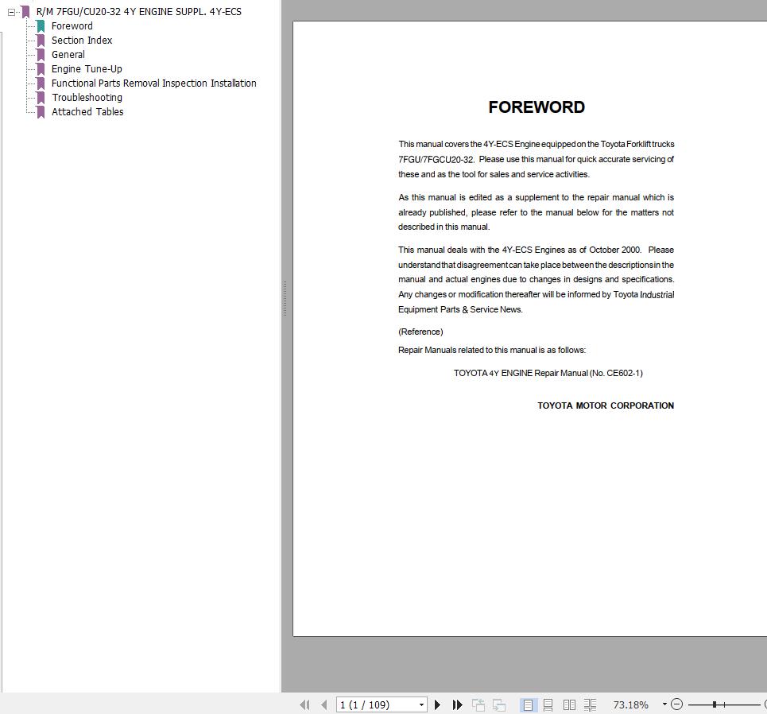
Task: Select the two-page facing view icon
Action: click(569, 704)
